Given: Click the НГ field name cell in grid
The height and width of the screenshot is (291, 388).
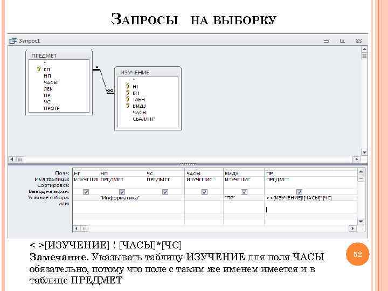Looking at the screenshot, I should 86,174.
